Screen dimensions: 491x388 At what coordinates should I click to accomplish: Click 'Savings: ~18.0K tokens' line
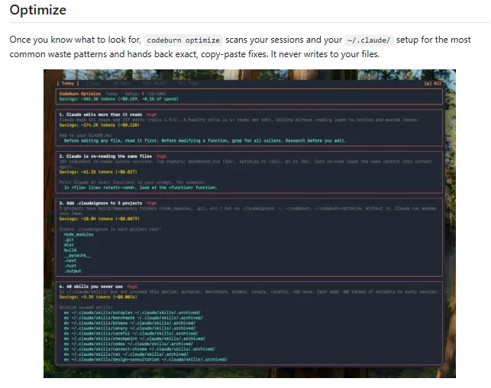point(99,219)
